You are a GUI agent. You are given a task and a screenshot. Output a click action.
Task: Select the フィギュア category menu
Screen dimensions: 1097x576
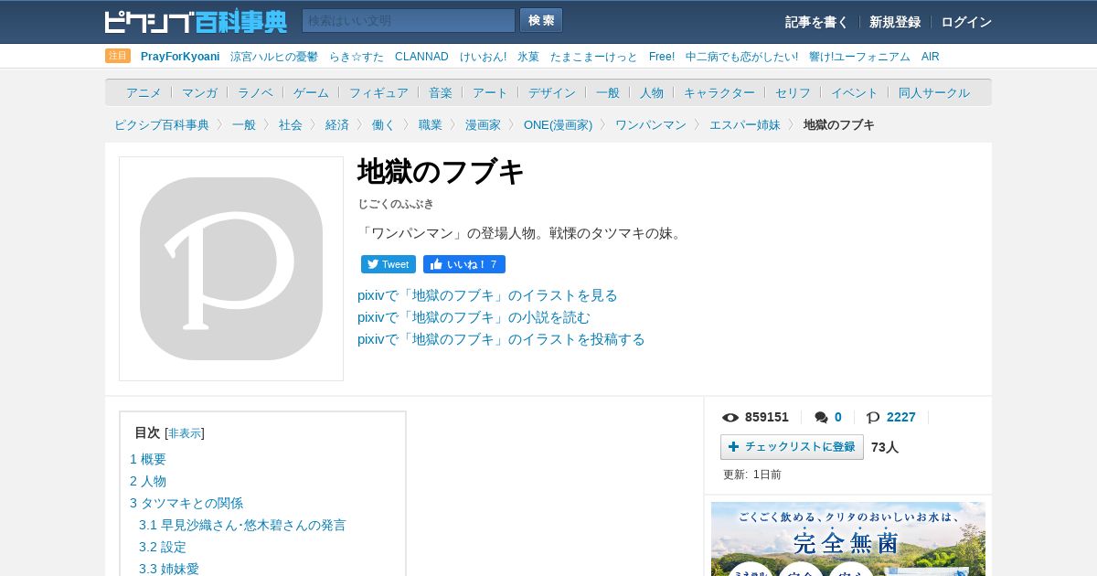pyautogui.click(x=378, y=92)
